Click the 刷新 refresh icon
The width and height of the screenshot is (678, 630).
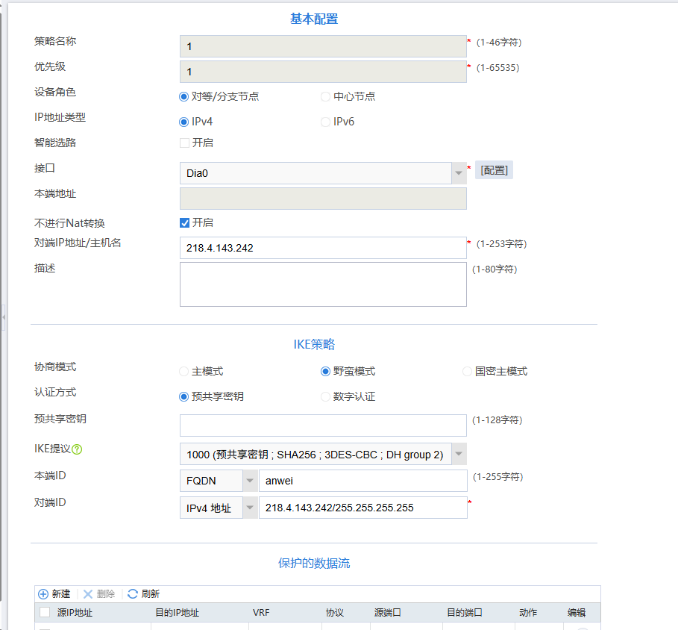pos(133,594)
